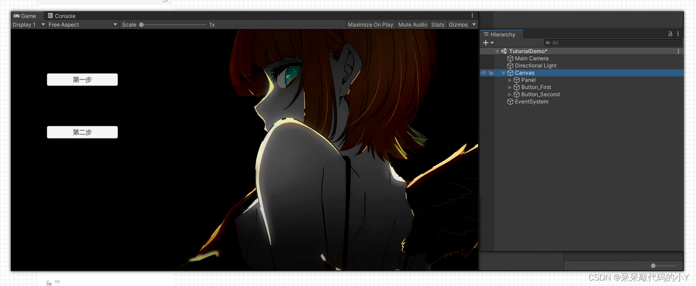Click the cube icon of EventSystem
The height and width of the screenshot is (286, 696).
pyautogui.click(x=510, y=102)
